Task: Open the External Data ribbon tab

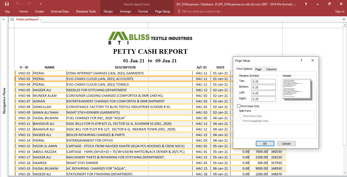Action: coord(60,11)
